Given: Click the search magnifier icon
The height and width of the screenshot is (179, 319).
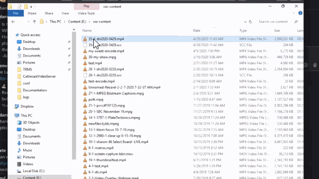Looking at the screenshot, I should (x=296, y=22).
